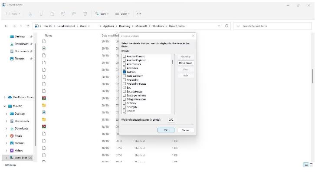Viewport: 315px width, 172px height.
Task: Click OK in Choose Details dialog
Action: pyautogui.click(x=166, y=130)
